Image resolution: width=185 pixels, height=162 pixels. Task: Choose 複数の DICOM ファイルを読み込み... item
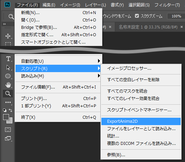[x=141, y=143]
